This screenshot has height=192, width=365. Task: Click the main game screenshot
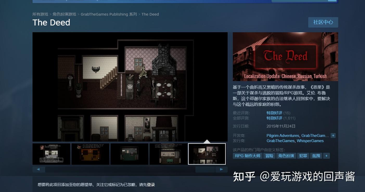[x=130, y=87]
